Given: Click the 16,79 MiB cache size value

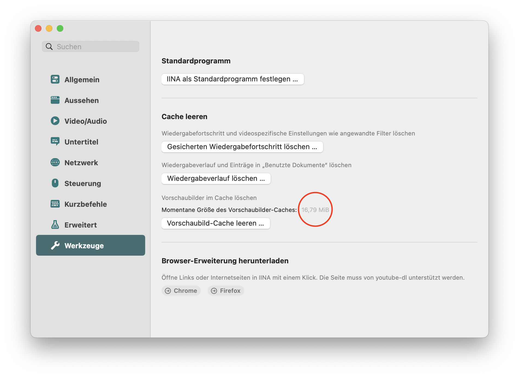Looking at the screenshot, I should (x=315, y=210).
